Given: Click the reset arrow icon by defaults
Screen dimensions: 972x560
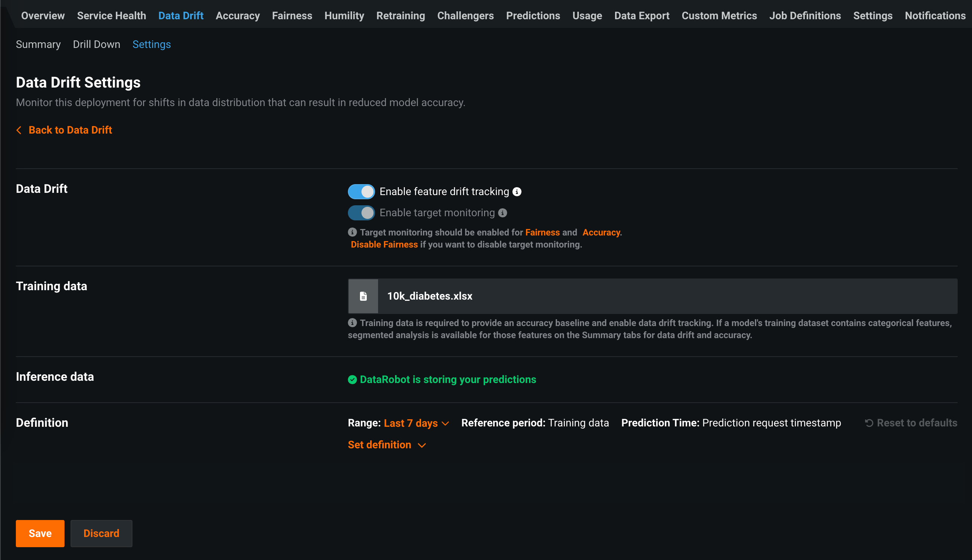Looking at the screenshot, I should (869, 423).
